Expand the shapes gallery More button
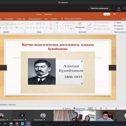This screenshot has width=126, height=126. pos(73,28)
